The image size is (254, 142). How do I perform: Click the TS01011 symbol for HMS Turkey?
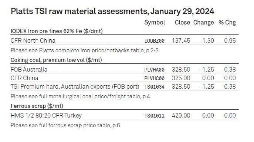tap(155, 116)
